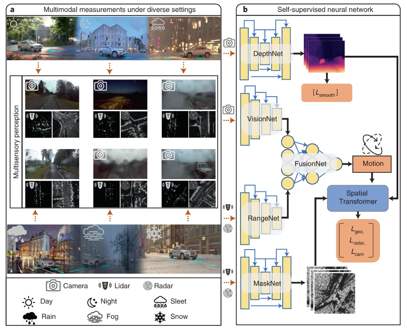Click the Rain cloud icon in legend

click(x=30, y=318)
